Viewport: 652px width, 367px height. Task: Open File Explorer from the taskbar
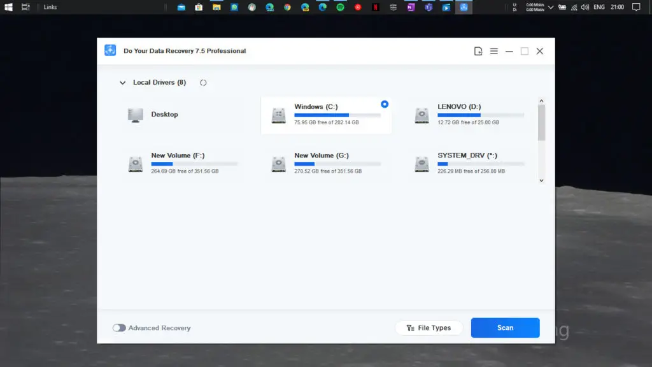[x=216, y=7]
